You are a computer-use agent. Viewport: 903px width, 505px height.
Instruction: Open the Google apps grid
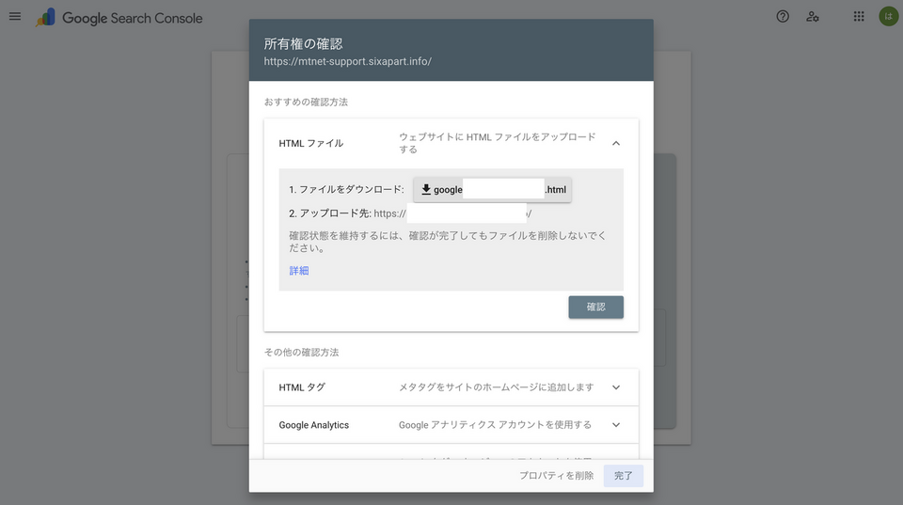coord(859,17)
